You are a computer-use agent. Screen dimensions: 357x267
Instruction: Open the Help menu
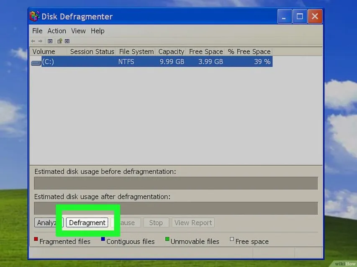pos(98,31)
